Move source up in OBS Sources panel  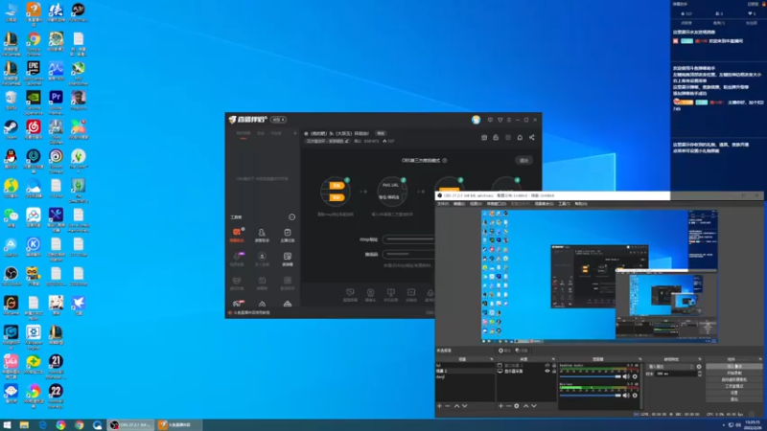[525, 406]
